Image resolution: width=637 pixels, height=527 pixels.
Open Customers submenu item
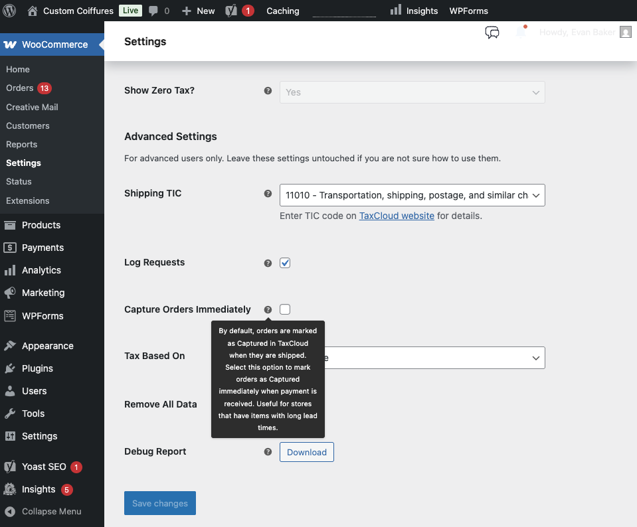pos(28,126)
